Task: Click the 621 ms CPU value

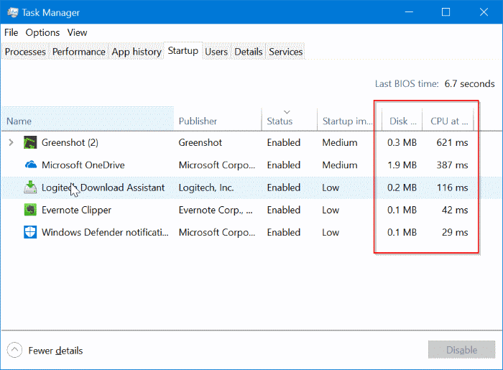Action: coord(452,142)
